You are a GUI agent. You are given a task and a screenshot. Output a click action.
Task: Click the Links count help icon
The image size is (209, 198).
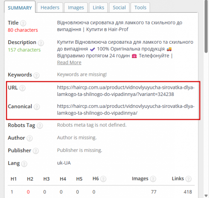189,179
